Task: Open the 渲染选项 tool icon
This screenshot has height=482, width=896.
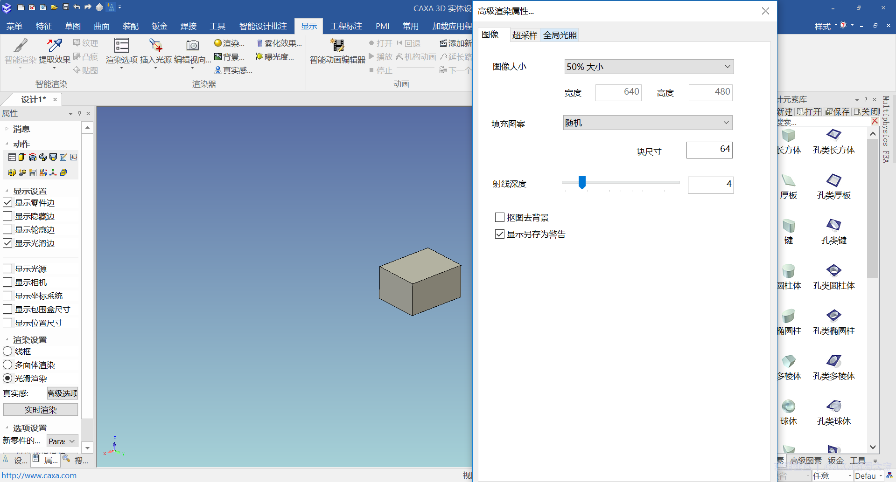Action: click(121, 45)
